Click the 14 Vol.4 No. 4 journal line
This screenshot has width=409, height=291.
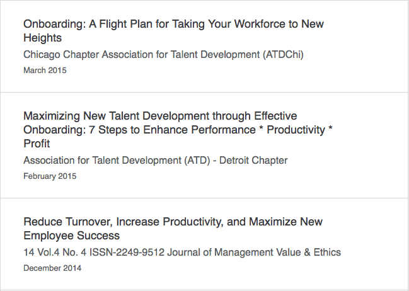182,253
